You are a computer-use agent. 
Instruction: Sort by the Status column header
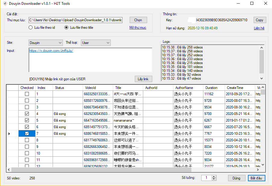[x=68, y=88]
